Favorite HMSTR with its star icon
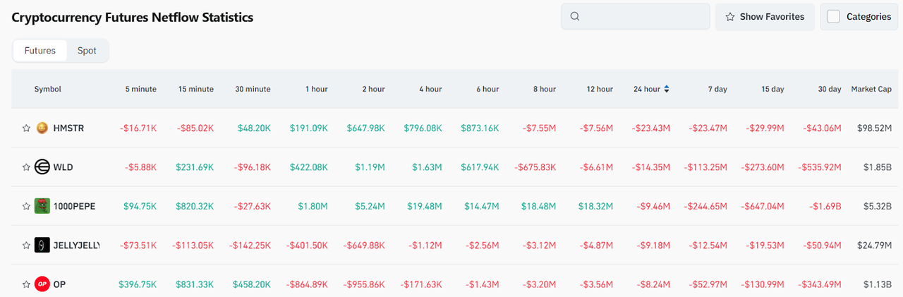The image size is (903, 297). 27,128
